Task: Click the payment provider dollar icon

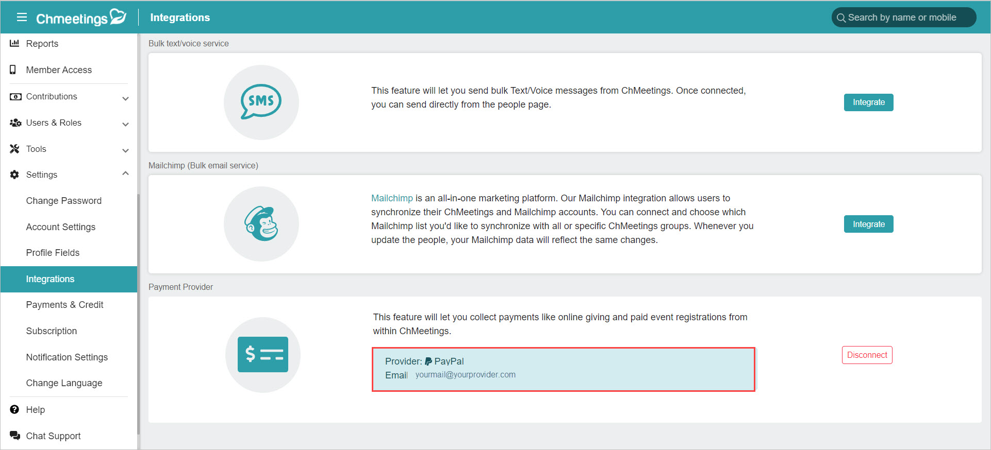Action: 262,354
